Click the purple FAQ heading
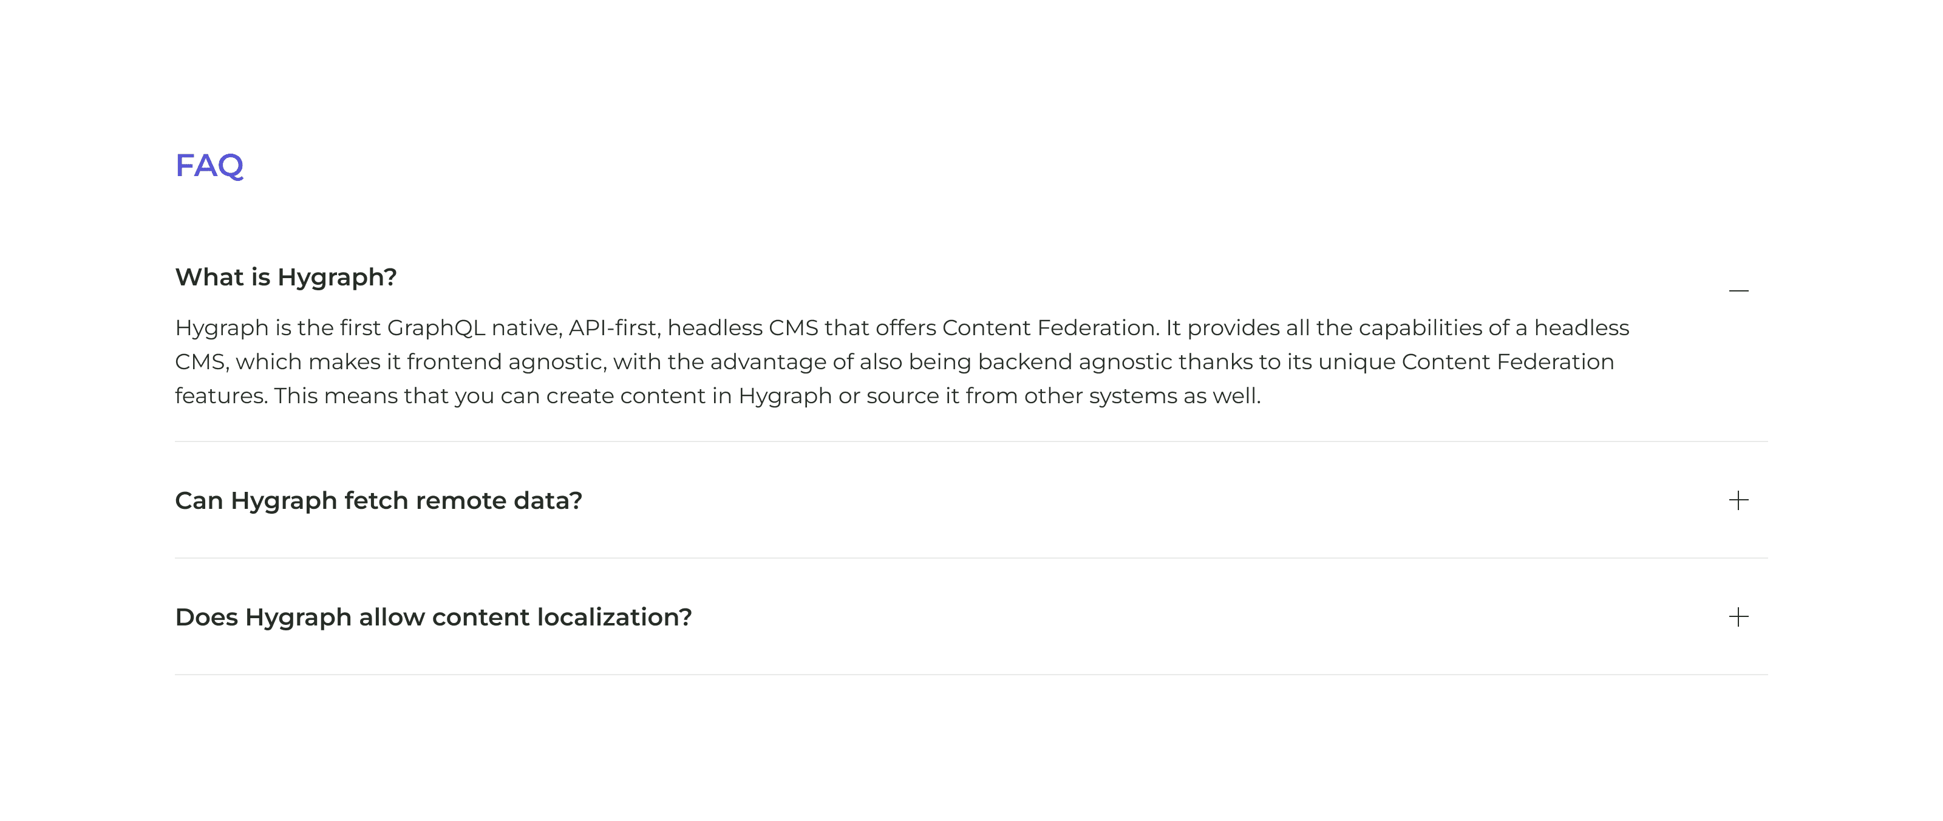The image size is (1943, 821). pos(209,165)
